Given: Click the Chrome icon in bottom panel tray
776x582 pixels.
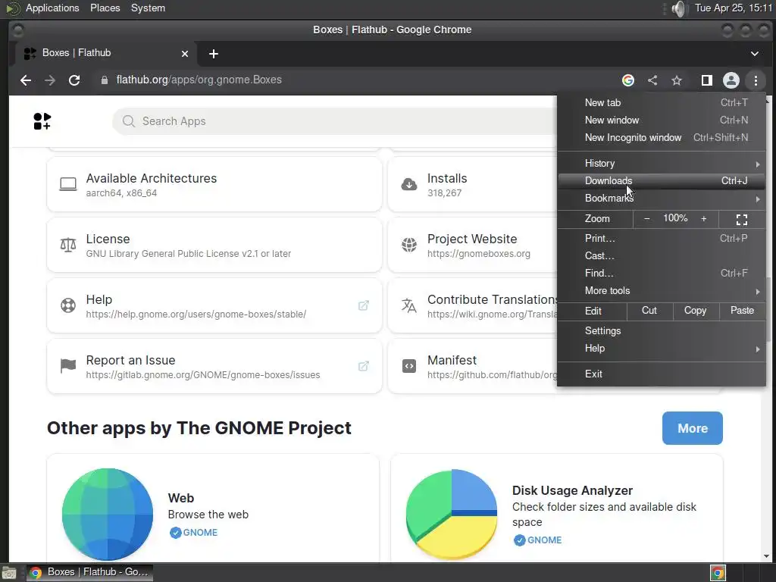Looking at the screenshot, I should tap(718, 573).
